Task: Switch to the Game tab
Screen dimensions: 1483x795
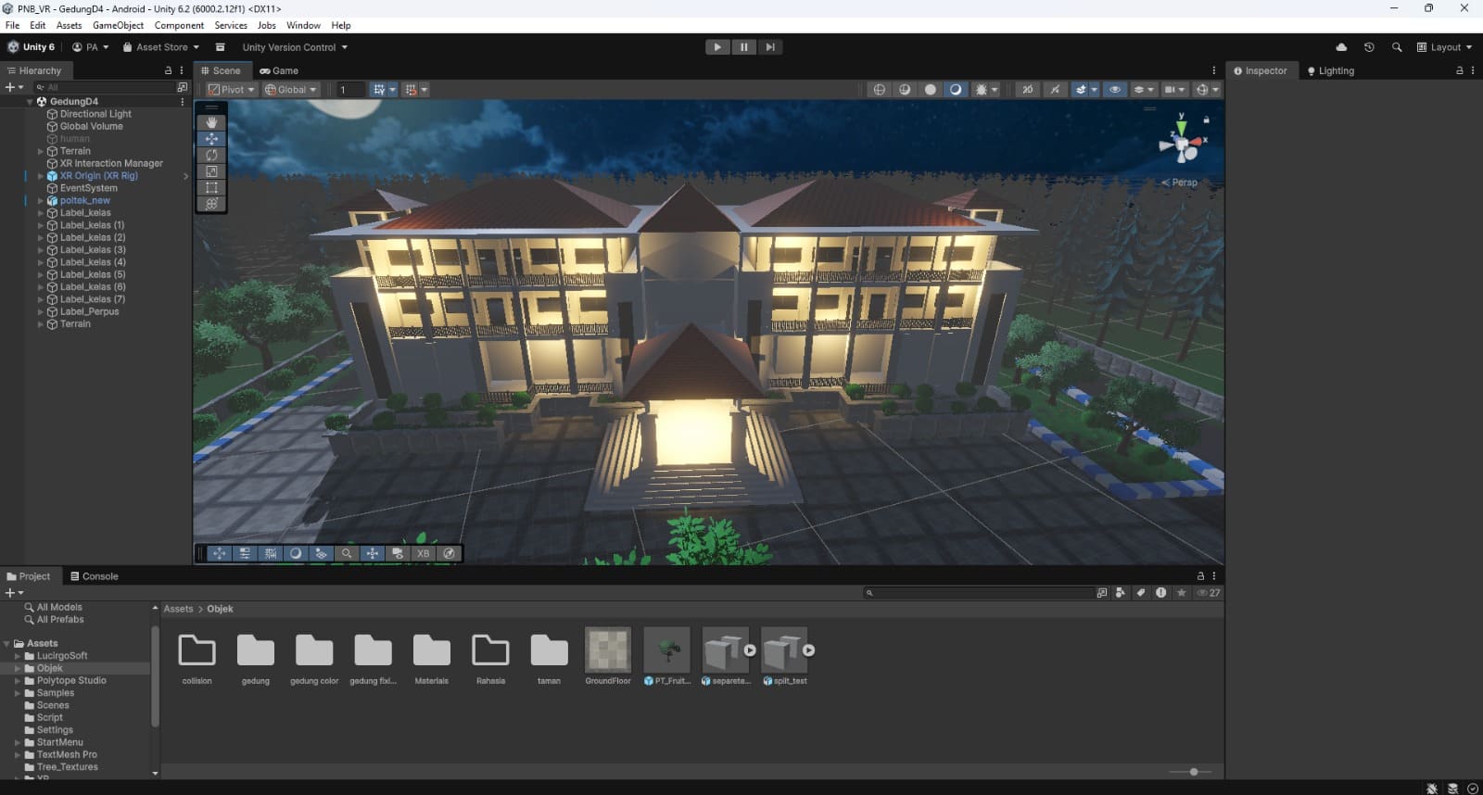Action: pyautogui.click(x=279, y=70)
